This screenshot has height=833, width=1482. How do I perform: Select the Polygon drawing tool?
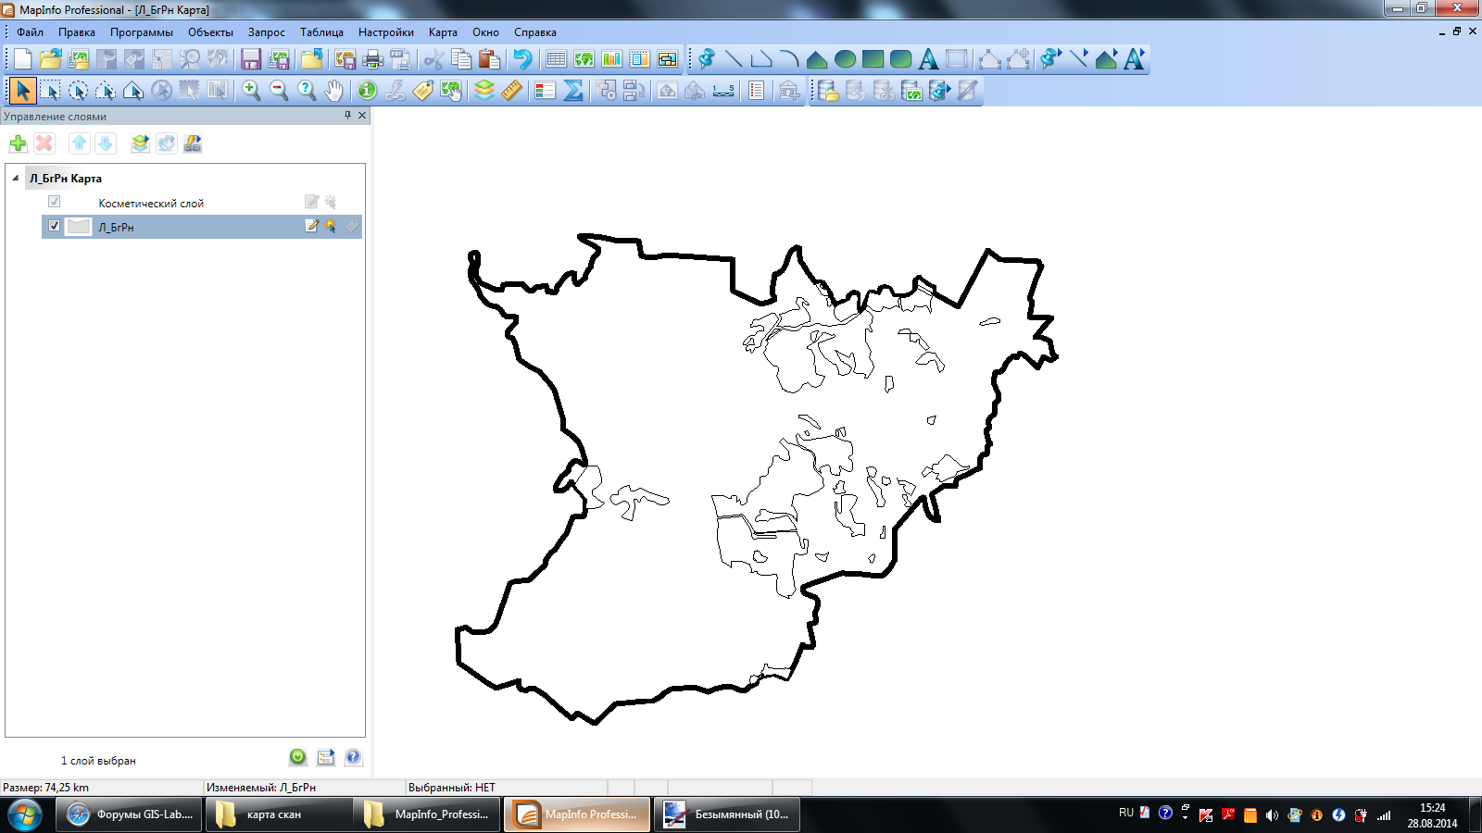click(x=817, y=59)
